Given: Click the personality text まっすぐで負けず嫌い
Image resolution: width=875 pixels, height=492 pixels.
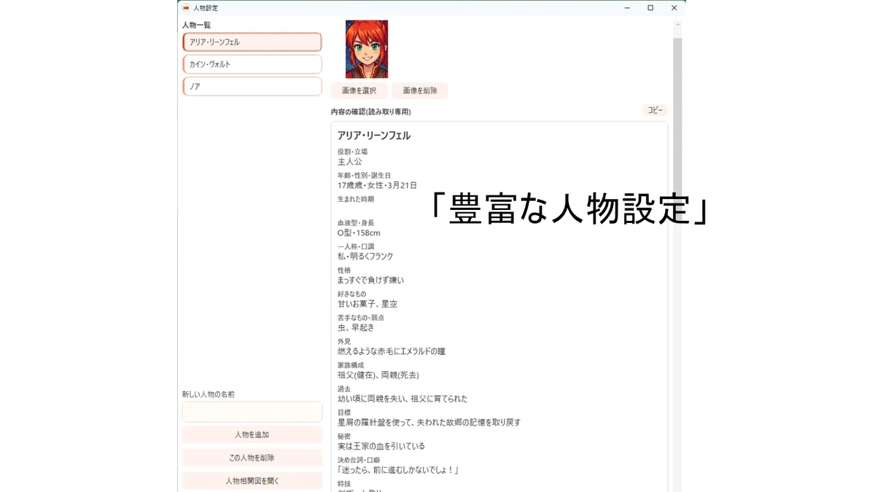Looking at the screenshot, I should [x=370, y=280].
